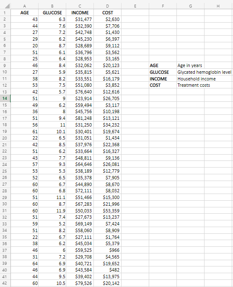
Task: Select 'Glycated hemoglobin level' description cell
Action: point(204,72)
